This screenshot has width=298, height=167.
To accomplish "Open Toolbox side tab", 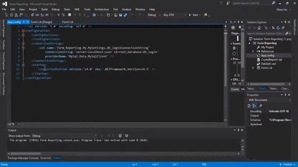I will pos(3,45).
